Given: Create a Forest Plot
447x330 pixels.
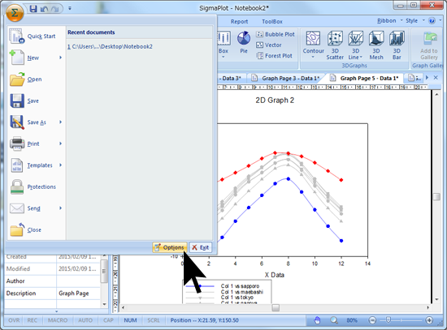Looking at the screenshot, I should pyautogui.click(x=274, y=56).
